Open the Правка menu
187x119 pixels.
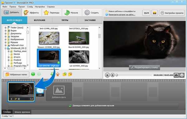point(13,7)
